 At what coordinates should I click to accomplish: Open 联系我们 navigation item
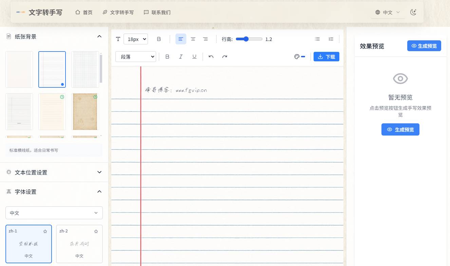coord(157,12)
